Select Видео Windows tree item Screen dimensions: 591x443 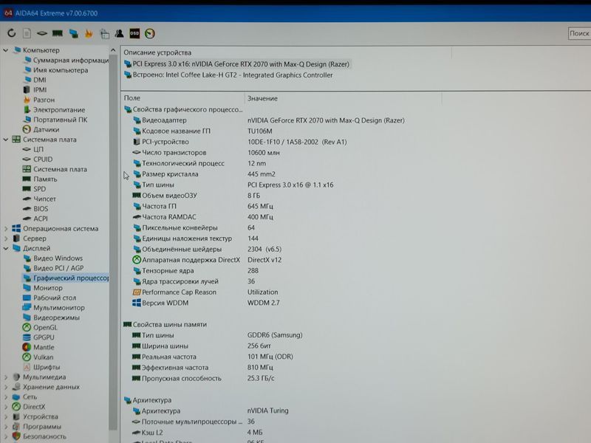click(x=52, y=258)
